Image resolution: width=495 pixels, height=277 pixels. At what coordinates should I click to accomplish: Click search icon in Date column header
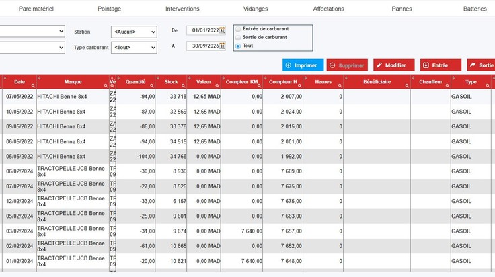pyautogui.click(x=33, y=85)
